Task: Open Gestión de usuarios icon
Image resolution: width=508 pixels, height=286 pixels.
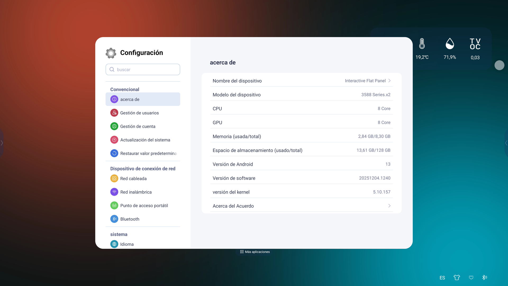Action: point(114,113)
